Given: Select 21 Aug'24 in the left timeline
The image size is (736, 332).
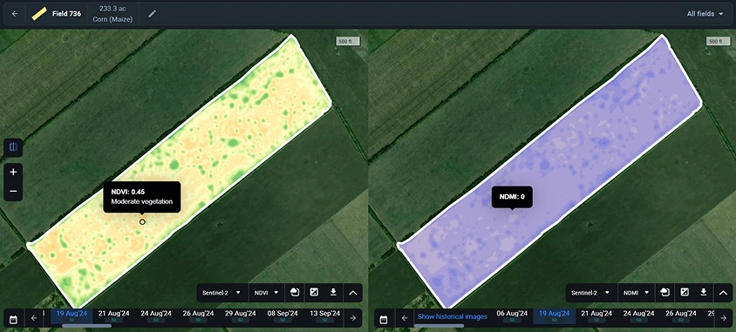Looking at the screenshot, I should (113, 316).
